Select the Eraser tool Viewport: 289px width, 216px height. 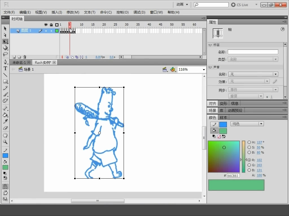pyautogui.click(x=5, y=128)
